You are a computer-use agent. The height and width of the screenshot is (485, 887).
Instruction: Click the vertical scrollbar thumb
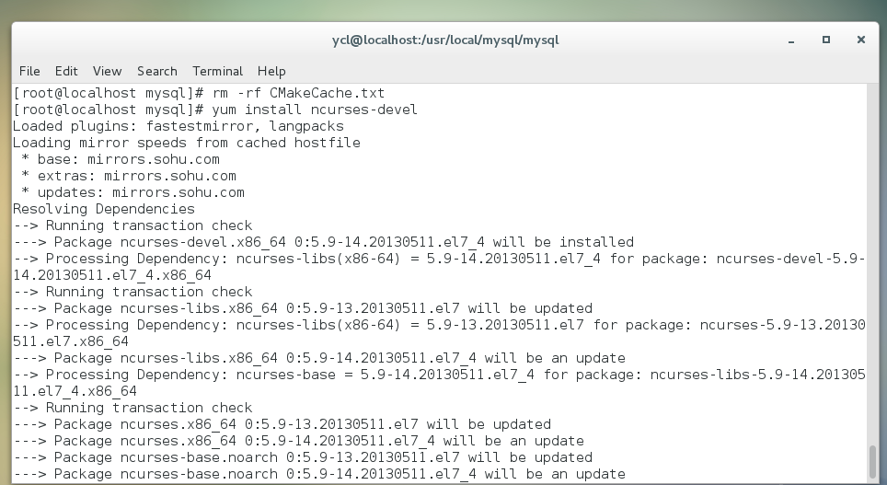point(873,462)
